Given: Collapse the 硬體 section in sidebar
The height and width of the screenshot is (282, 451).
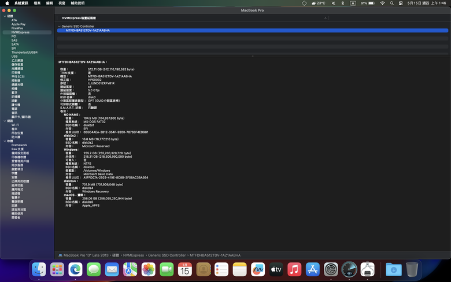Looking at the screenshot, I should (x=5, y=16).
